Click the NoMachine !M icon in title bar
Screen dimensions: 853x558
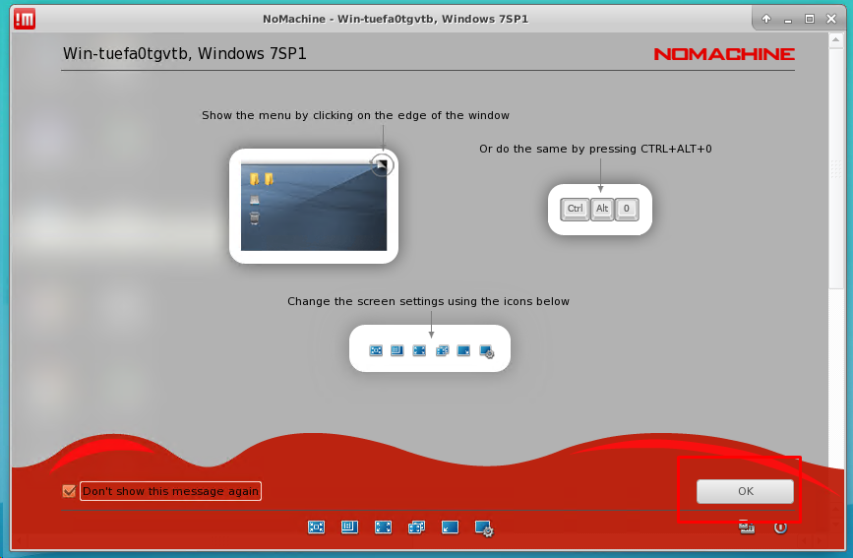tap(26, 18)
